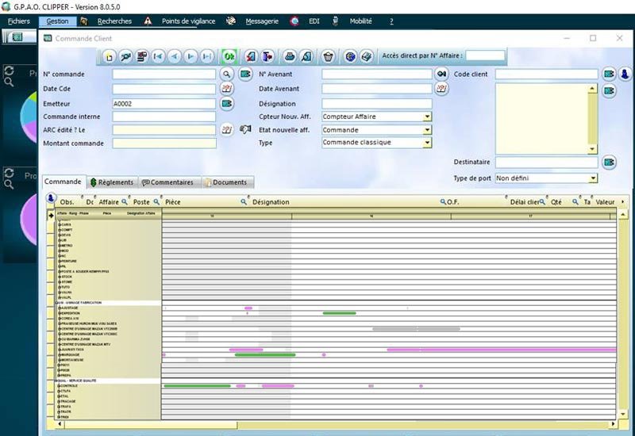
Task: Go to the previous record
Action: pyautogui.click(x=175, y=56)
